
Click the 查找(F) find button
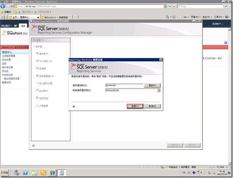point(152,86)
